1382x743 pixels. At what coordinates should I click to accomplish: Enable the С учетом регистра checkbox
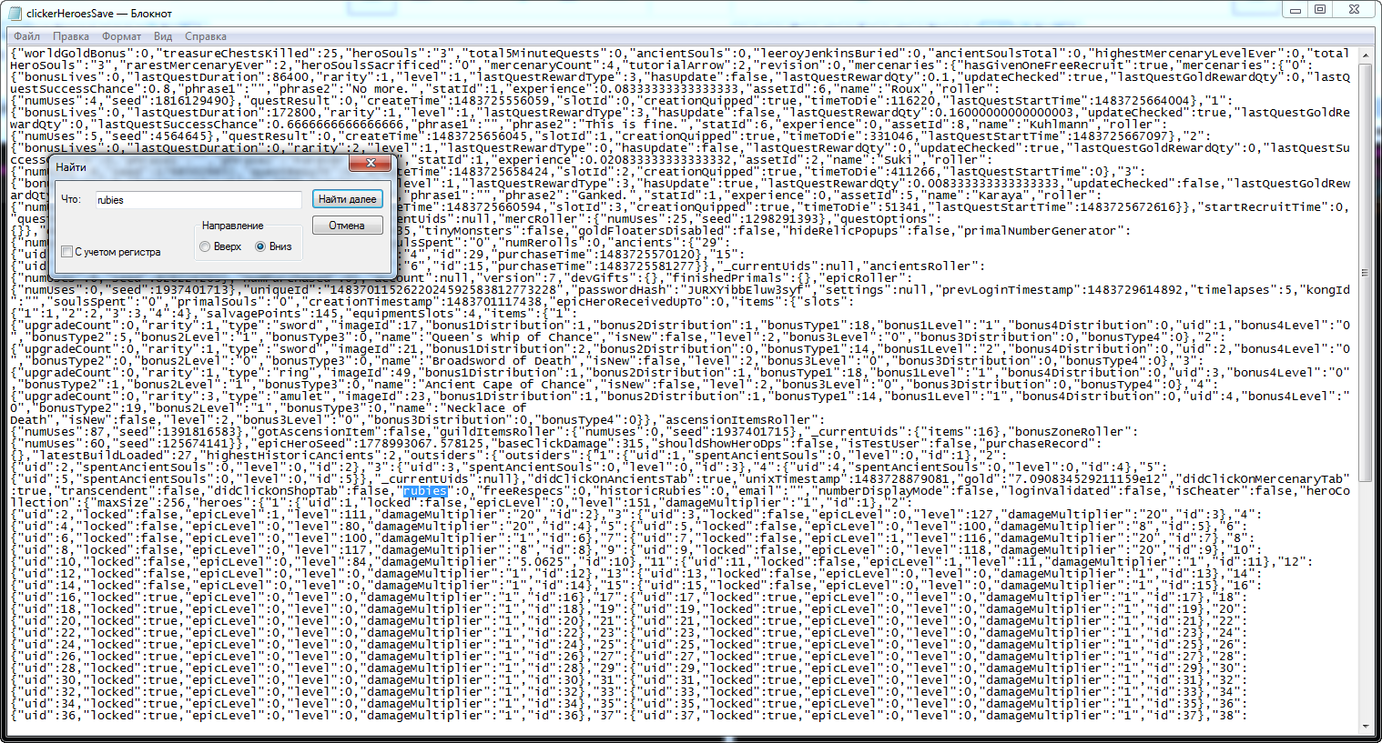[x=66, y=252]
